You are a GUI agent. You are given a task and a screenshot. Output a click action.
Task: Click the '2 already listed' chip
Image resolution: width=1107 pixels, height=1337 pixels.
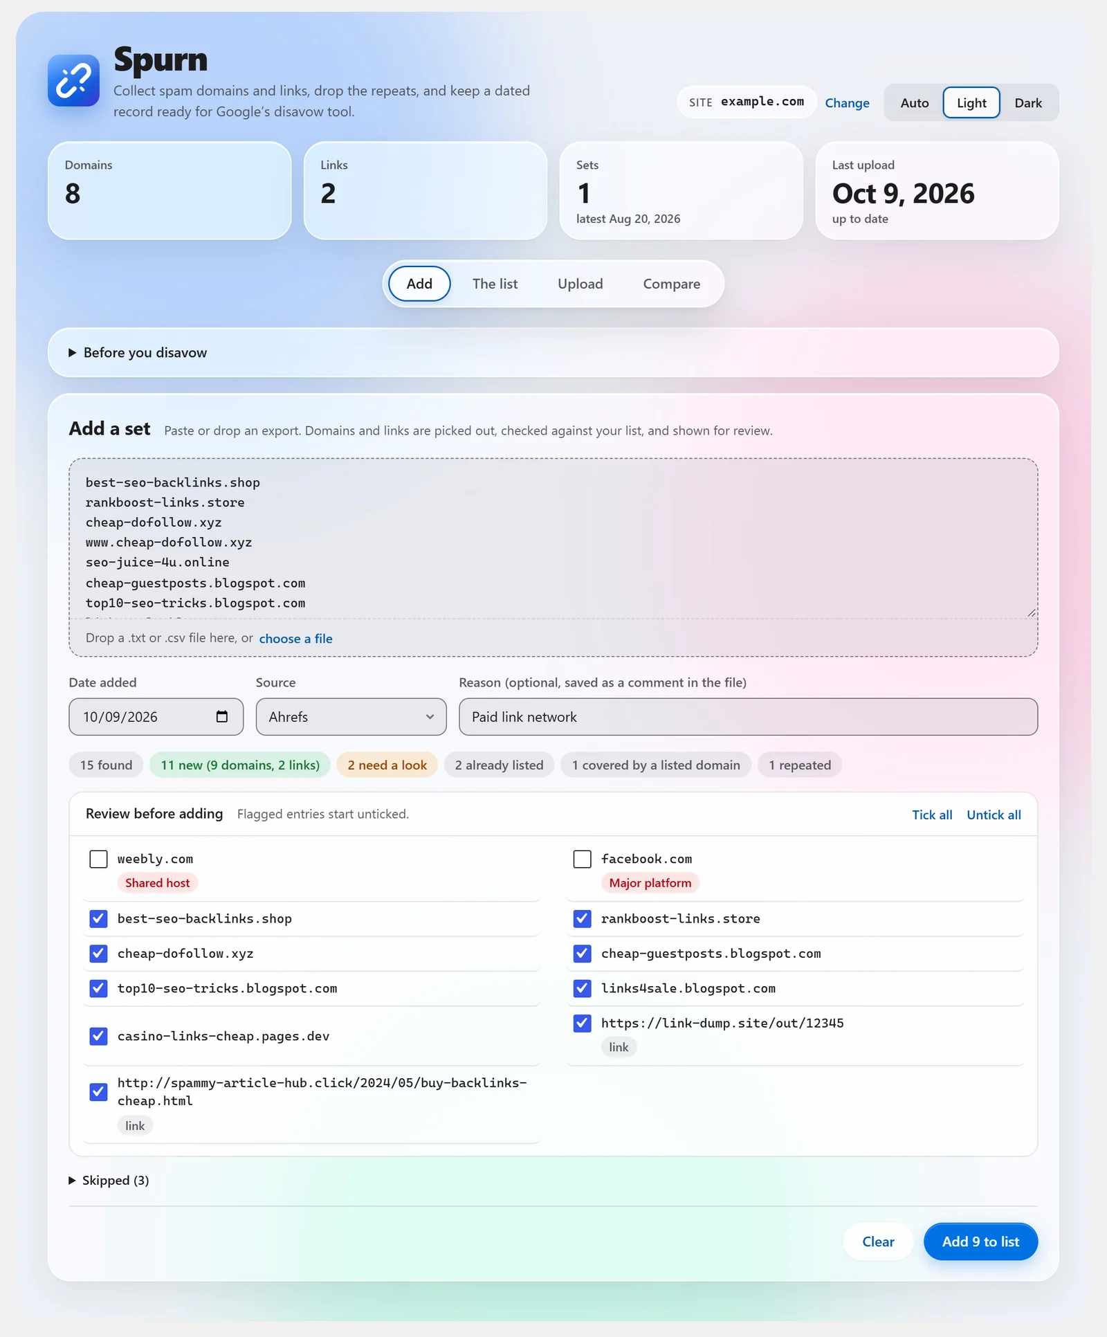pyautogui.click(x=499, y=765)
